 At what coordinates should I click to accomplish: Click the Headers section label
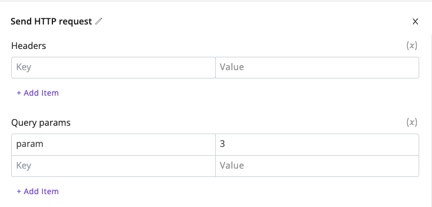tap(28, 46)
